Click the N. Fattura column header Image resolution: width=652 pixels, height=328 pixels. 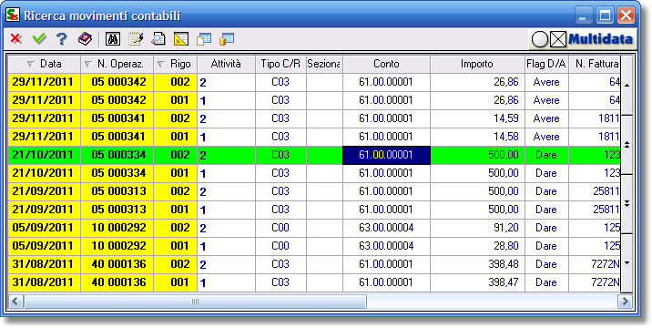(x=595, y=64)
